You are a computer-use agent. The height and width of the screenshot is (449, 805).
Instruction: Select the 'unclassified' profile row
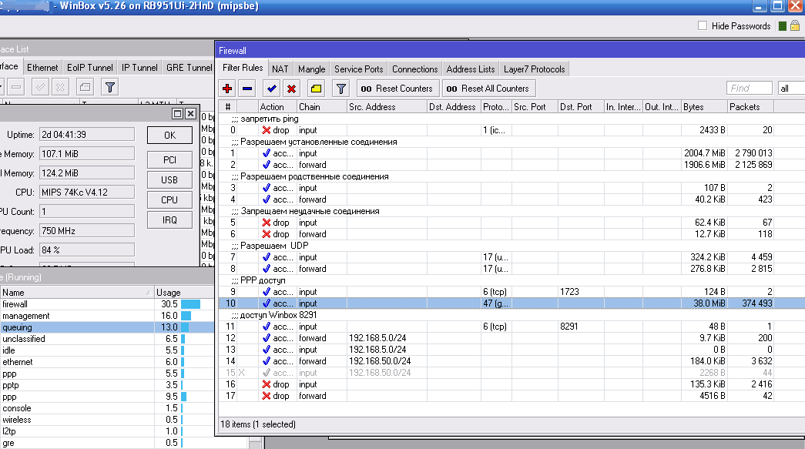coord(107,339)
